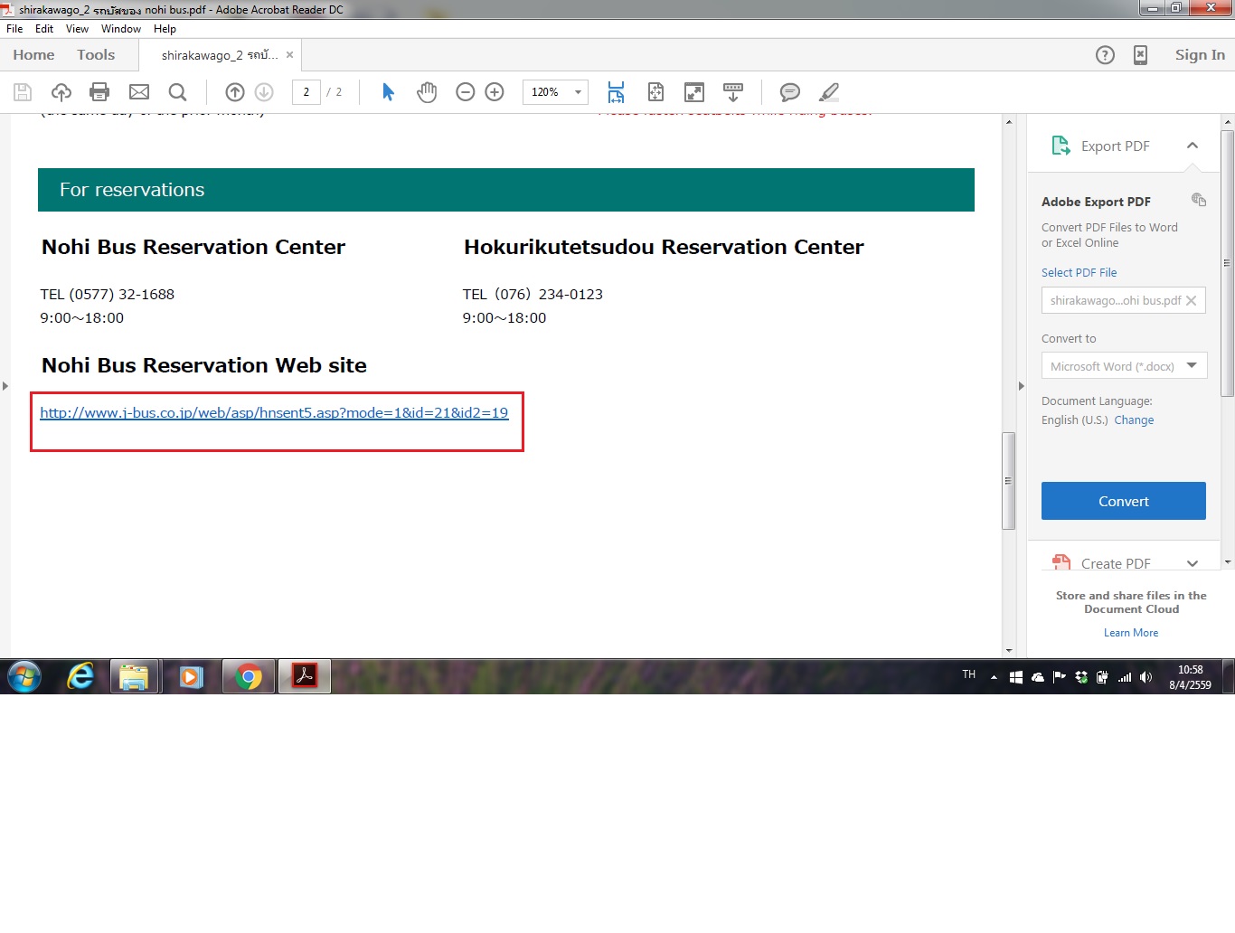
Task: Click the document vertical scrollbar thumb
Action: (x=1009, y=481)
